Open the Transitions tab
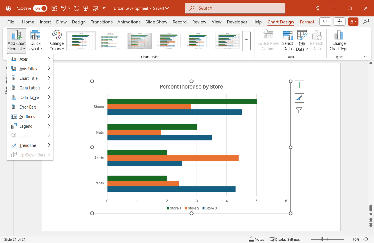The width and height of the screenshot is (374, 243). click(x=102, y=22)
